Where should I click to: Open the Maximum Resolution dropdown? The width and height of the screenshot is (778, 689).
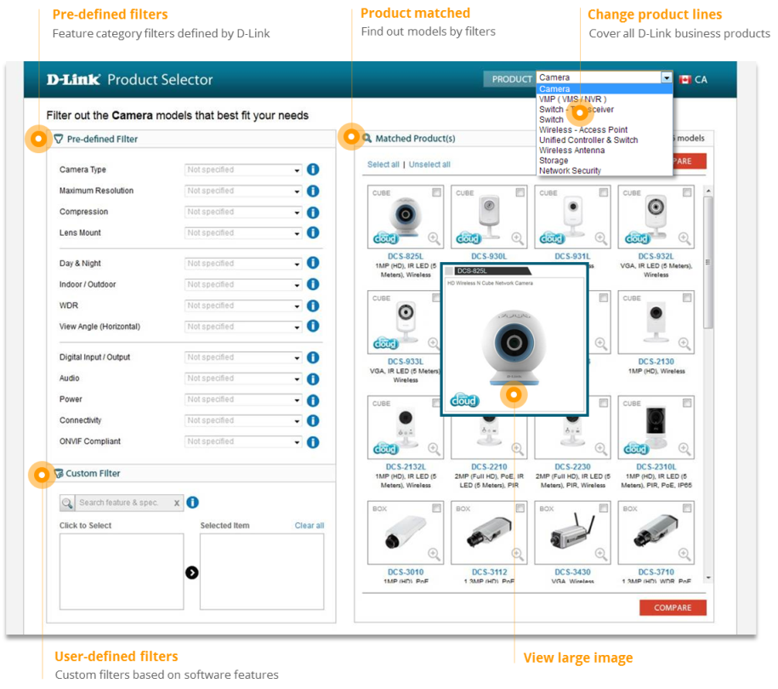243,191
